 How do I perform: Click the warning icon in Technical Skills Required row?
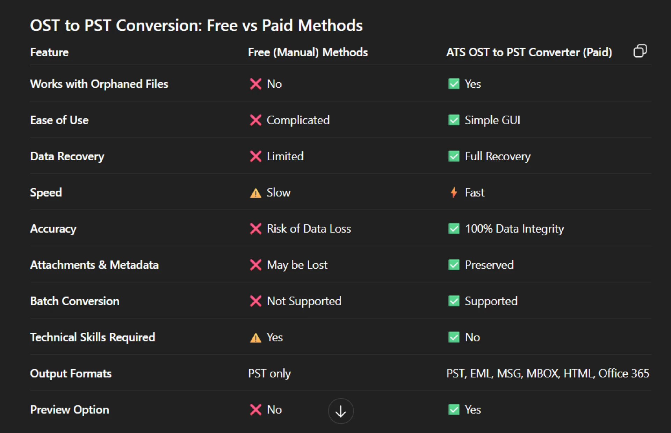pyautogui.click(x=255, y=337)
